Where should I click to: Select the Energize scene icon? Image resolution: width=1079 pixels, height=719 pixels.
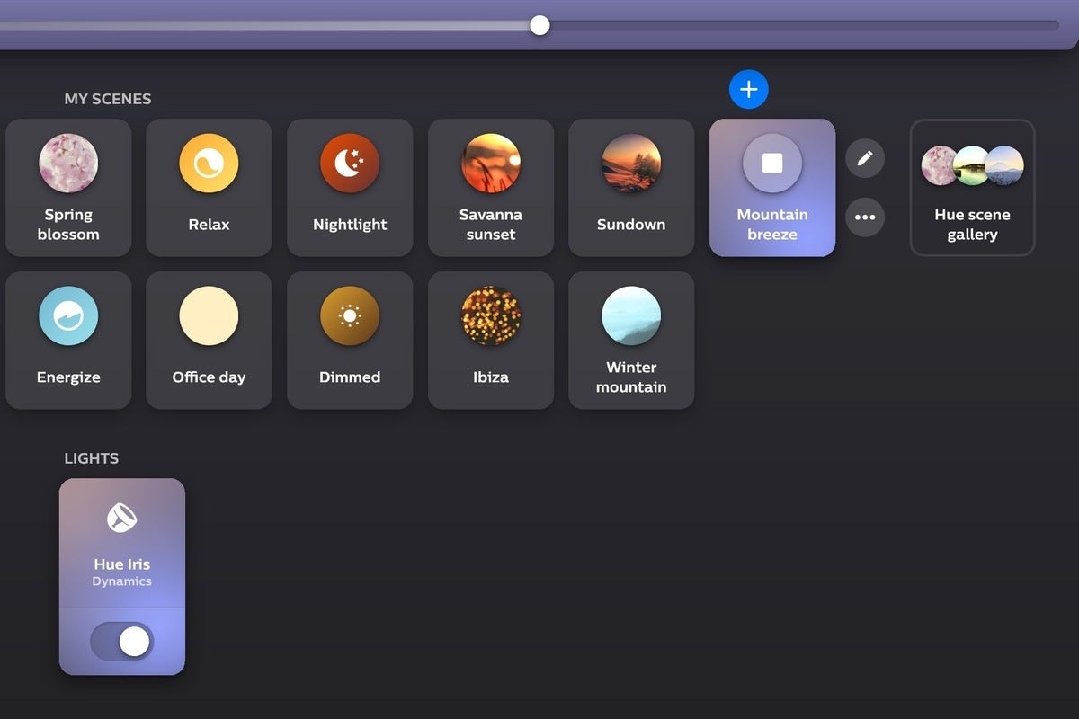click(68, 316)
